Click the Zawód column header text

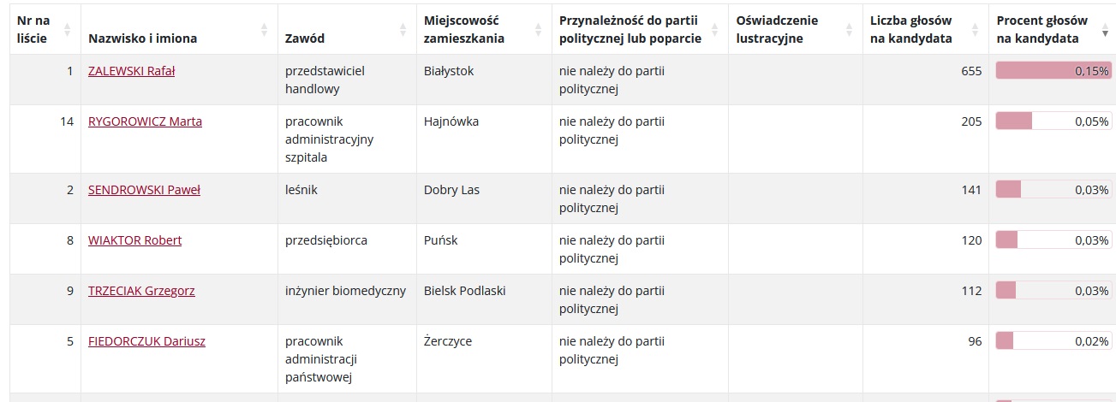pos(305,38)
